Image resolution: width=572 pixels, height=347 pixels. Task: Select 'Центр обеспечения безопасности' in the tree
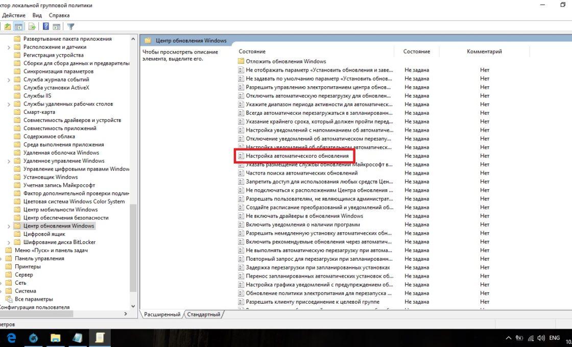(66, 217)
